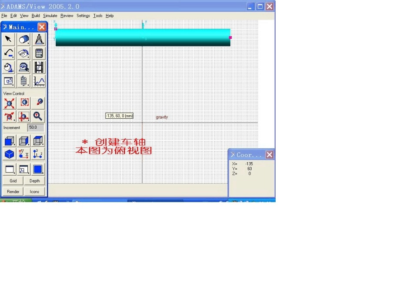
Task: Pick the rigid body cylinder tool
Action: (x=24, y=39)
